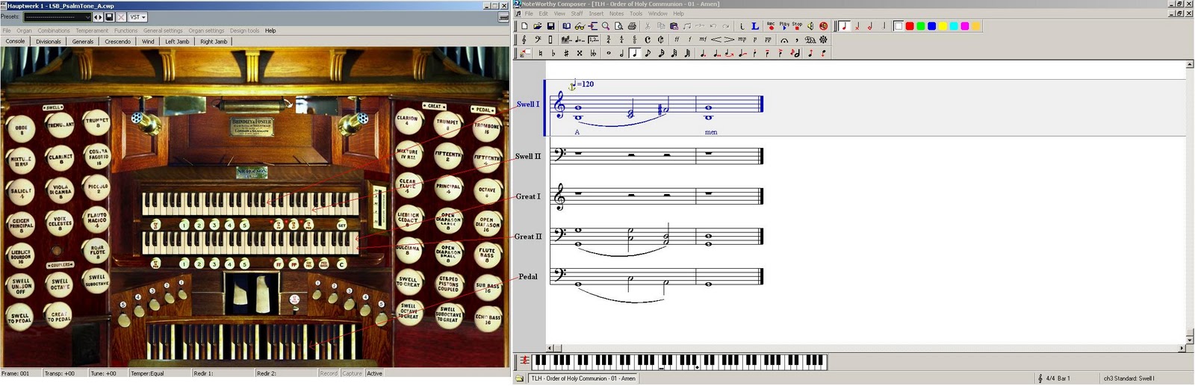This screenshot has width=1195, height=386.
Task: Open the Insert menu in NoteWorthy Composer
Action: click(596, 13)
